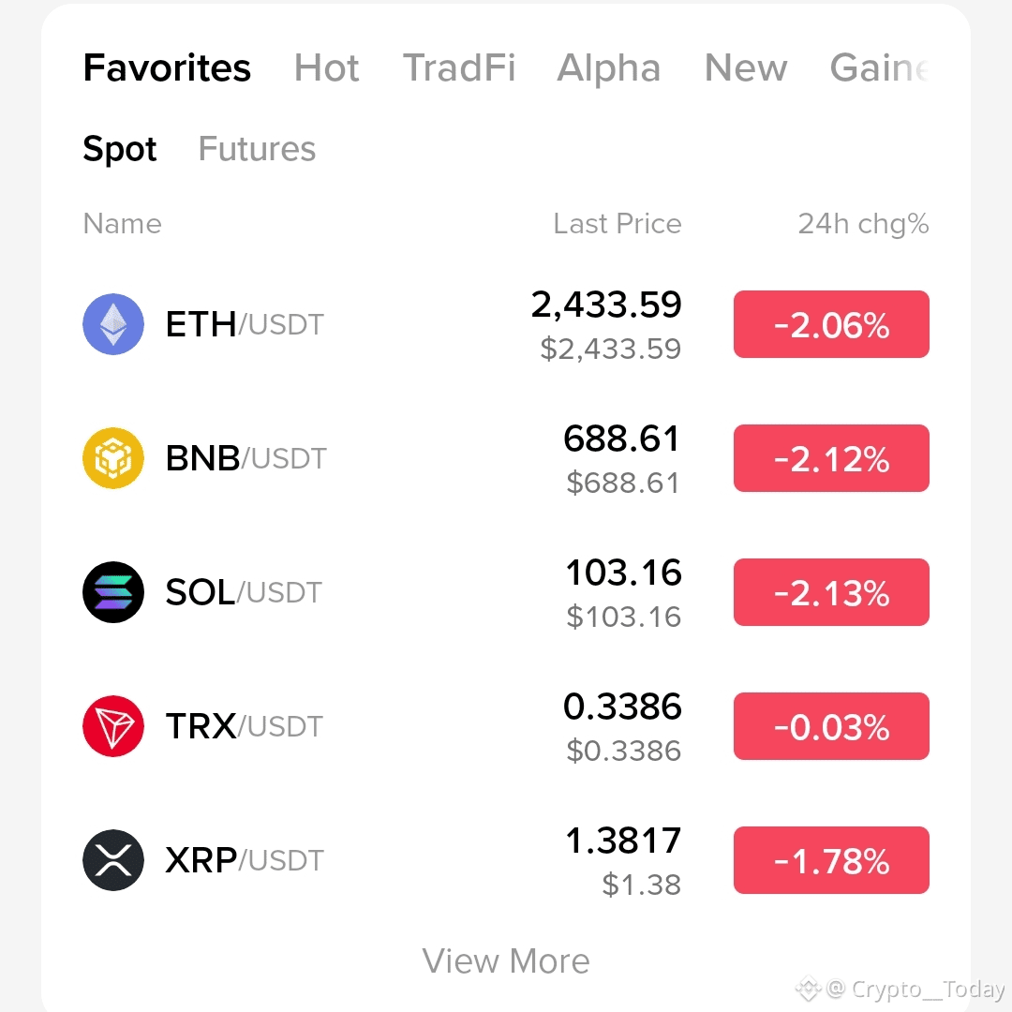Screen dimensions: 1012x1012
Task: Sort by Last Price column
Action: [618, 224]
